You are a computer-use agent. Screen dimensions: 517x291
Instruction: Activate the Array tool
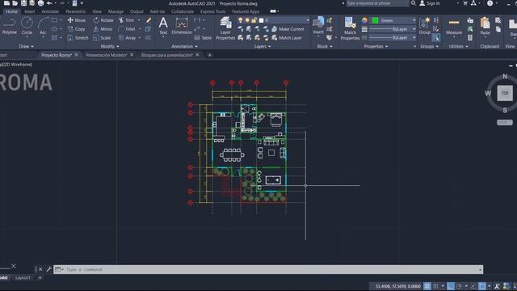[x=127, y=38]
